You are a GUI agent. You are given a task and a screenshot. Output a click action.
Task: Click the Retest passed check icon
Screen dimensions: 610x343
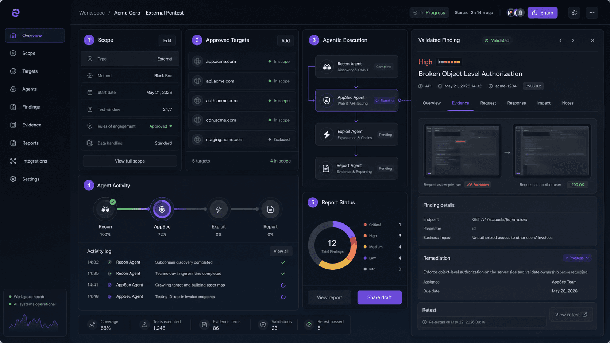point(309,324)
